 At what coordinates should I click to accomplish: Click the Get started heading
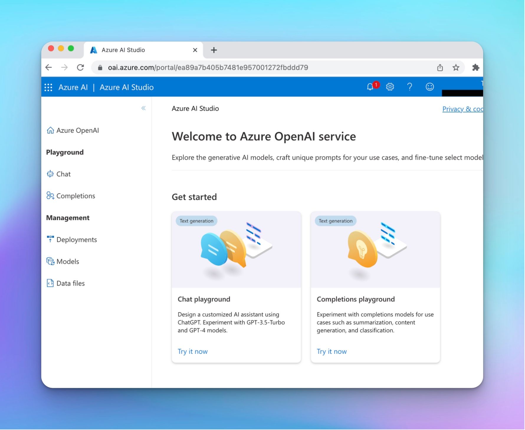(194, 197)
